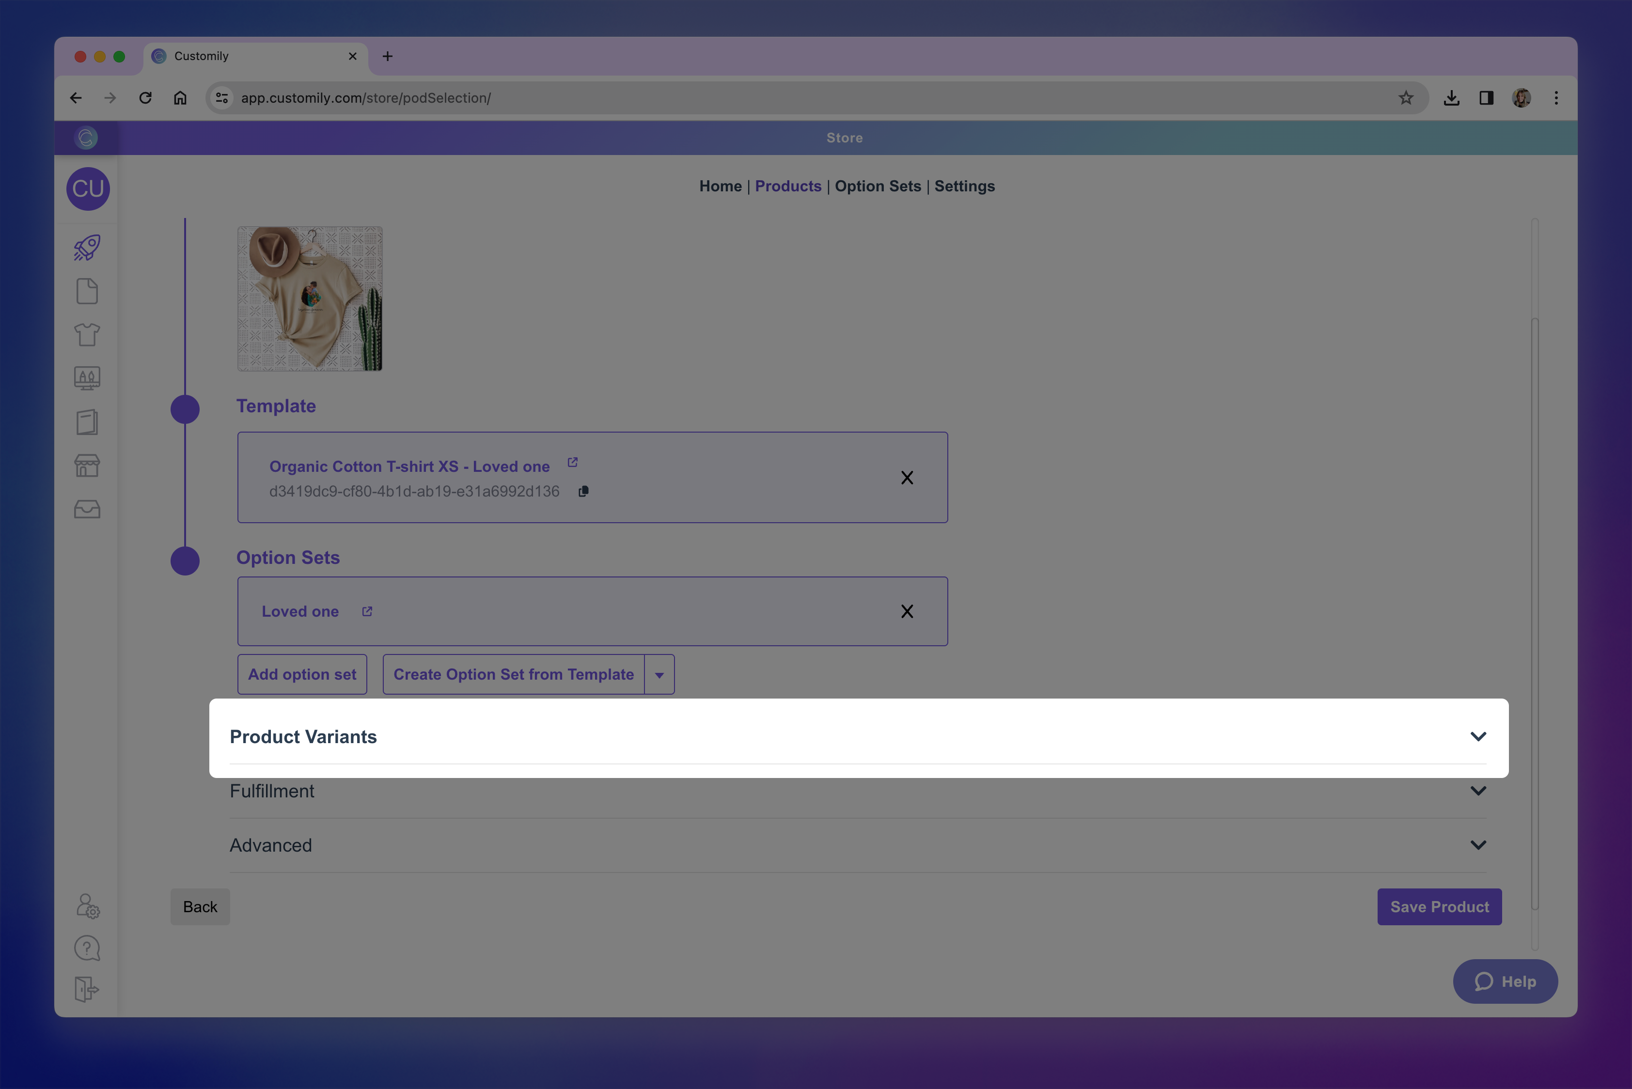Click the Save Product button
Screen dimensions: 1632x1089
(x=1439, y=907)
